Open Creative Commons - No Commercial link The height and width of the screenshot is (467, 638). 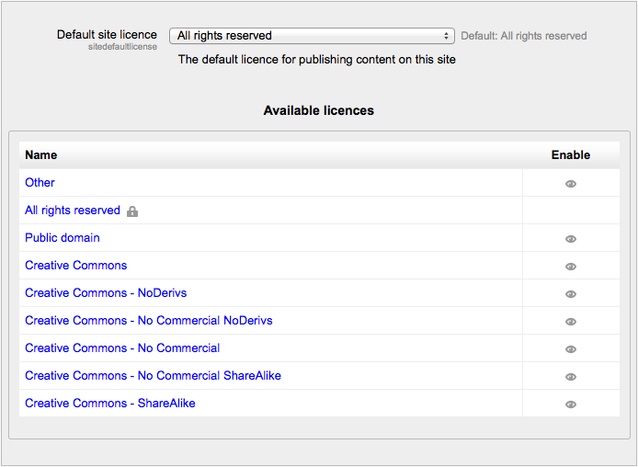tap(122, 348)
